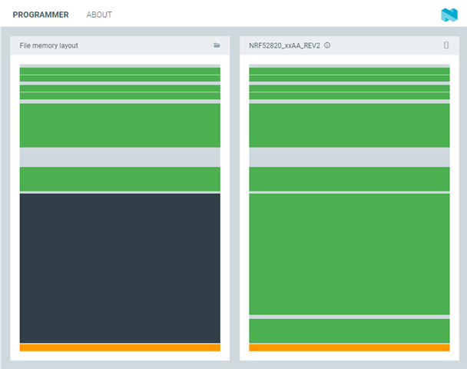Open the folder icon in File memory layout
The image size is (467, 369).
coord(217,45)
